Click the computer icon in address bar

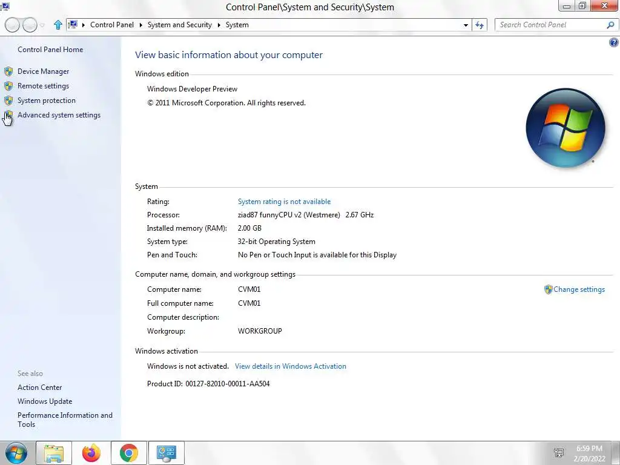pos(73,25)
